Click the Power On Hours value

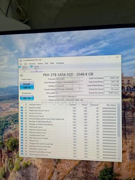pos(112,93)
